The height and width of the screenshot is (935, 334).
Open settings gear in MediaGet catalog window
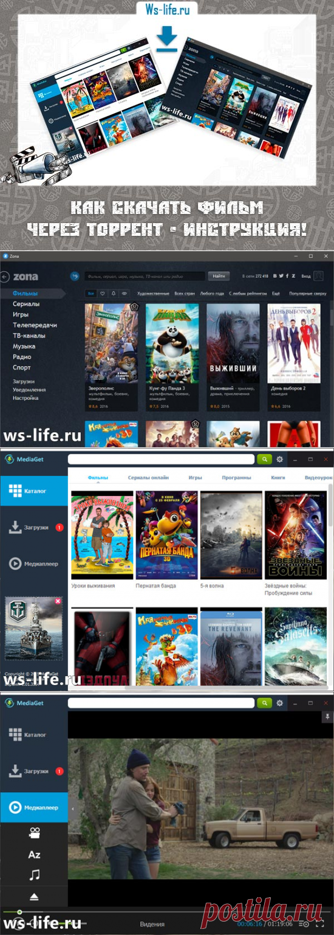(x=280, y=460)
